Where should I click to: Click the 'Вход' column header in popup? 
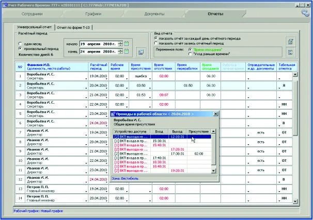point(159,131)
